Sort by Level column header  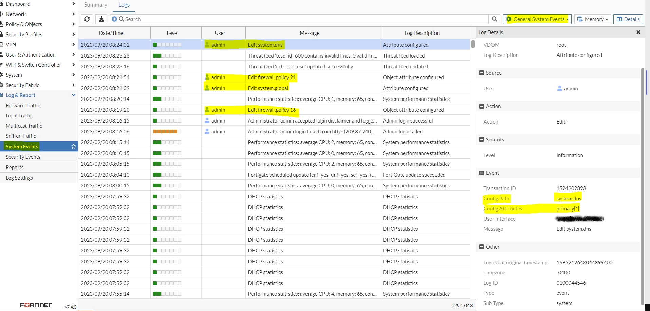(x=172, y=33)
